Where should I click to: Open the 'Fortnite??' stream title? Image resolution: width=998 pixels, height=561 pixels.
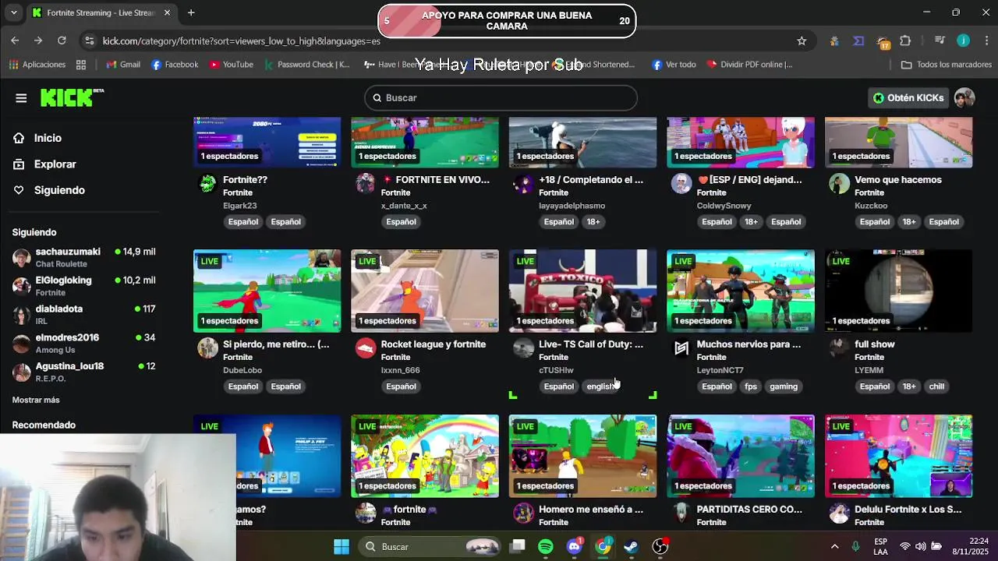pos(245,180)
